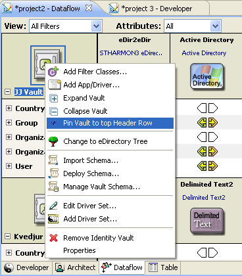Open the View filters dropdown
This screenshot has width=242, height=276.
pos(96,26)
